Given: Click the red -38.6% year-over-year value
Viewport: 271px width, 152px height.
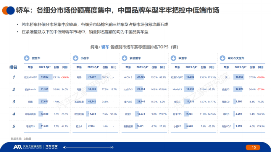Looking at the screenshot, I should pyautogui.click(x=65, y=77).
